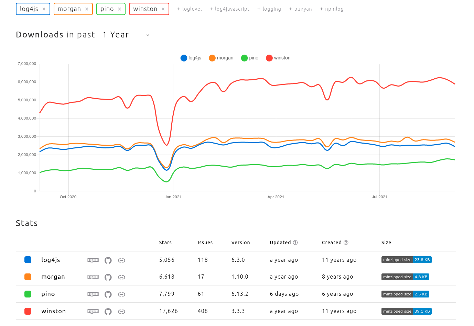The width and height of the screenshot is (474, 326).
Task: Click the log4js package name in Stats
Action: (x=51, y=260)
